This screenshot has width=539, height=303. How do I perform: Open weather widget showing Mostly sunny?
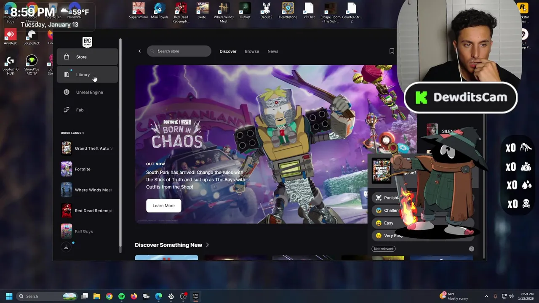(x=454, y=296)
